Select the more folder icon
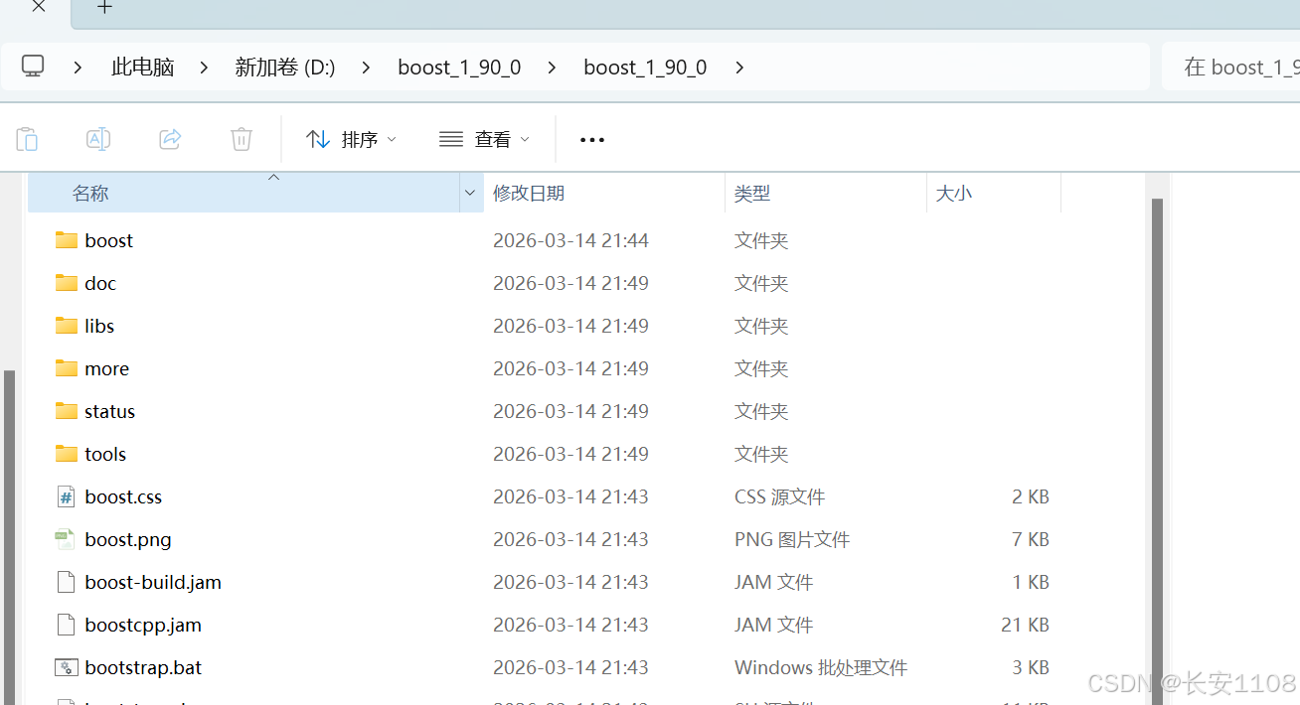 click(67, 368)
